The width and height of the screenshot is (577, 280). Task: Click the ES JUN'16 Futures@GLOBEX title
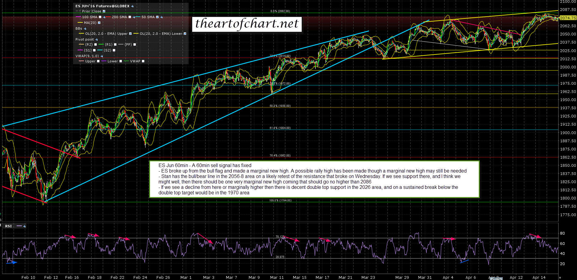coord(102,6)
